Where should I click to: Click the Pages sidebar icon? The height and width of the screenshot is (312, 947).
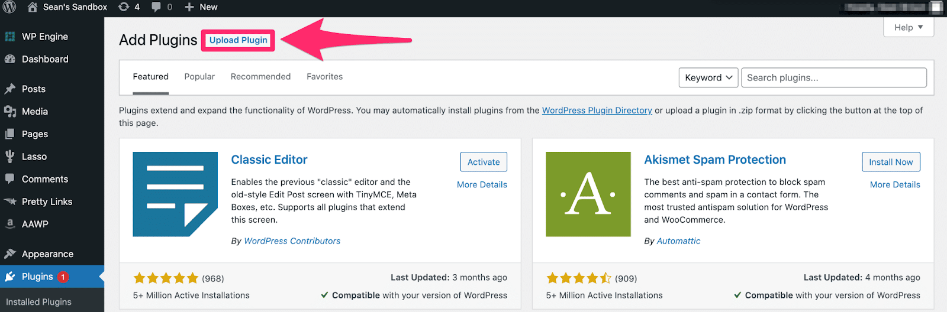point(10,134)
